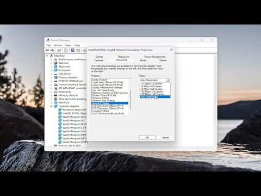Choose 100 Mbps Full Duplex option
The height and width of the screenshot is (196, 261).
point(155,91)
